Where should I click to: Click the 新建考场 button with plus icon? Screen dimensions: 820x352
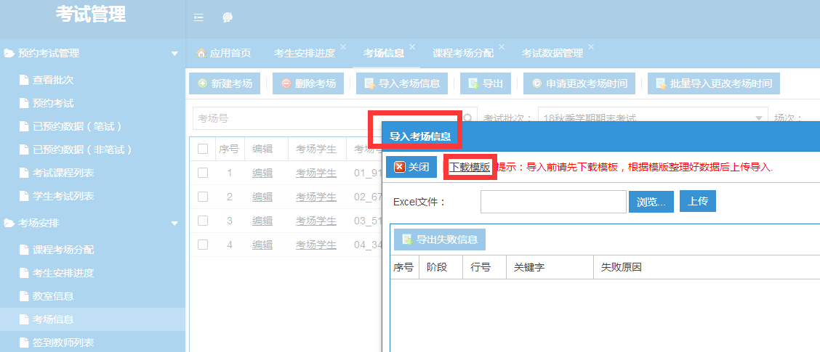[x=224, y=83]
